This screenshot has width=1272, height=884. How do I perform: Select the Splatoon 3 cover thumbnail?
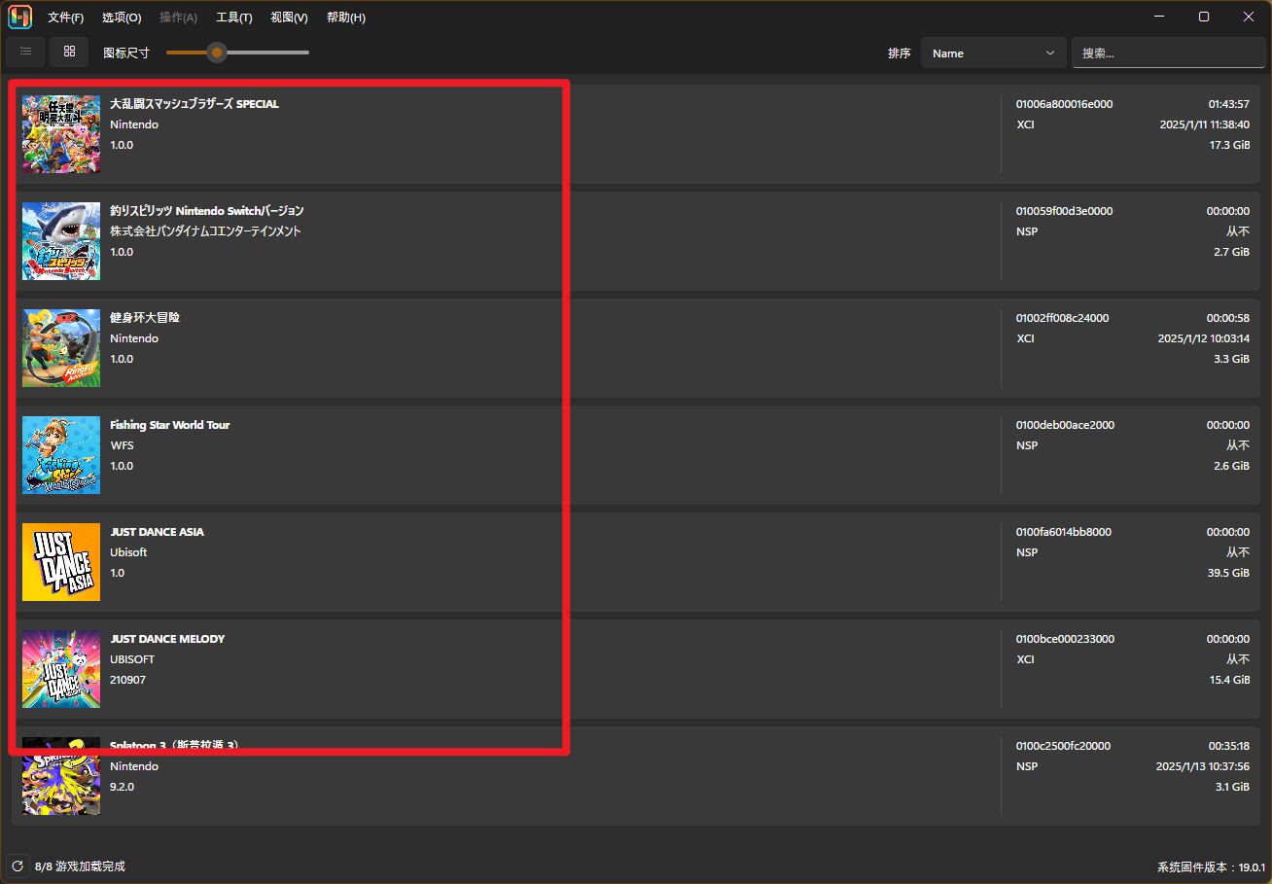[61, 776]
